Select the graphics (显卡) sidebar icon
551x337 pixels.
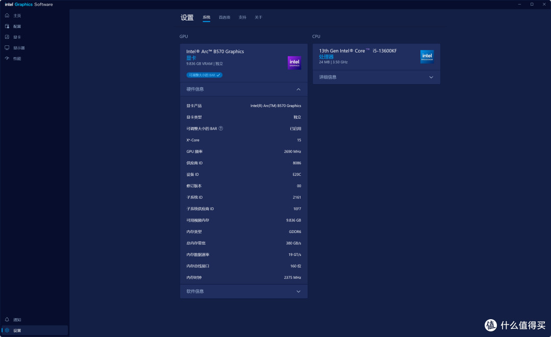(7, 37)
